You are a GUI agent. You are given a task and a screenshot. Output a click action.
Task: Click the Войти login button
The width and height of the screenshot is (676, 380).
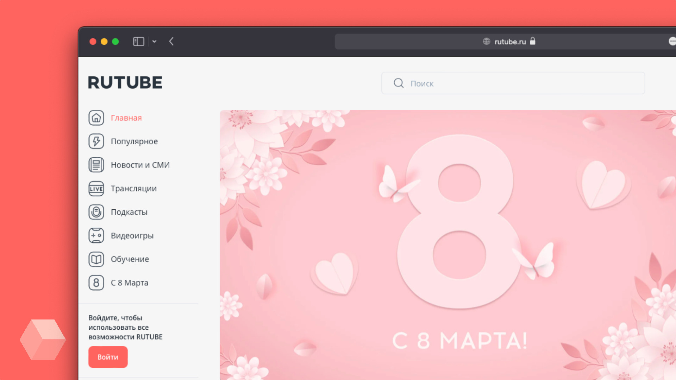pos(108,357)
